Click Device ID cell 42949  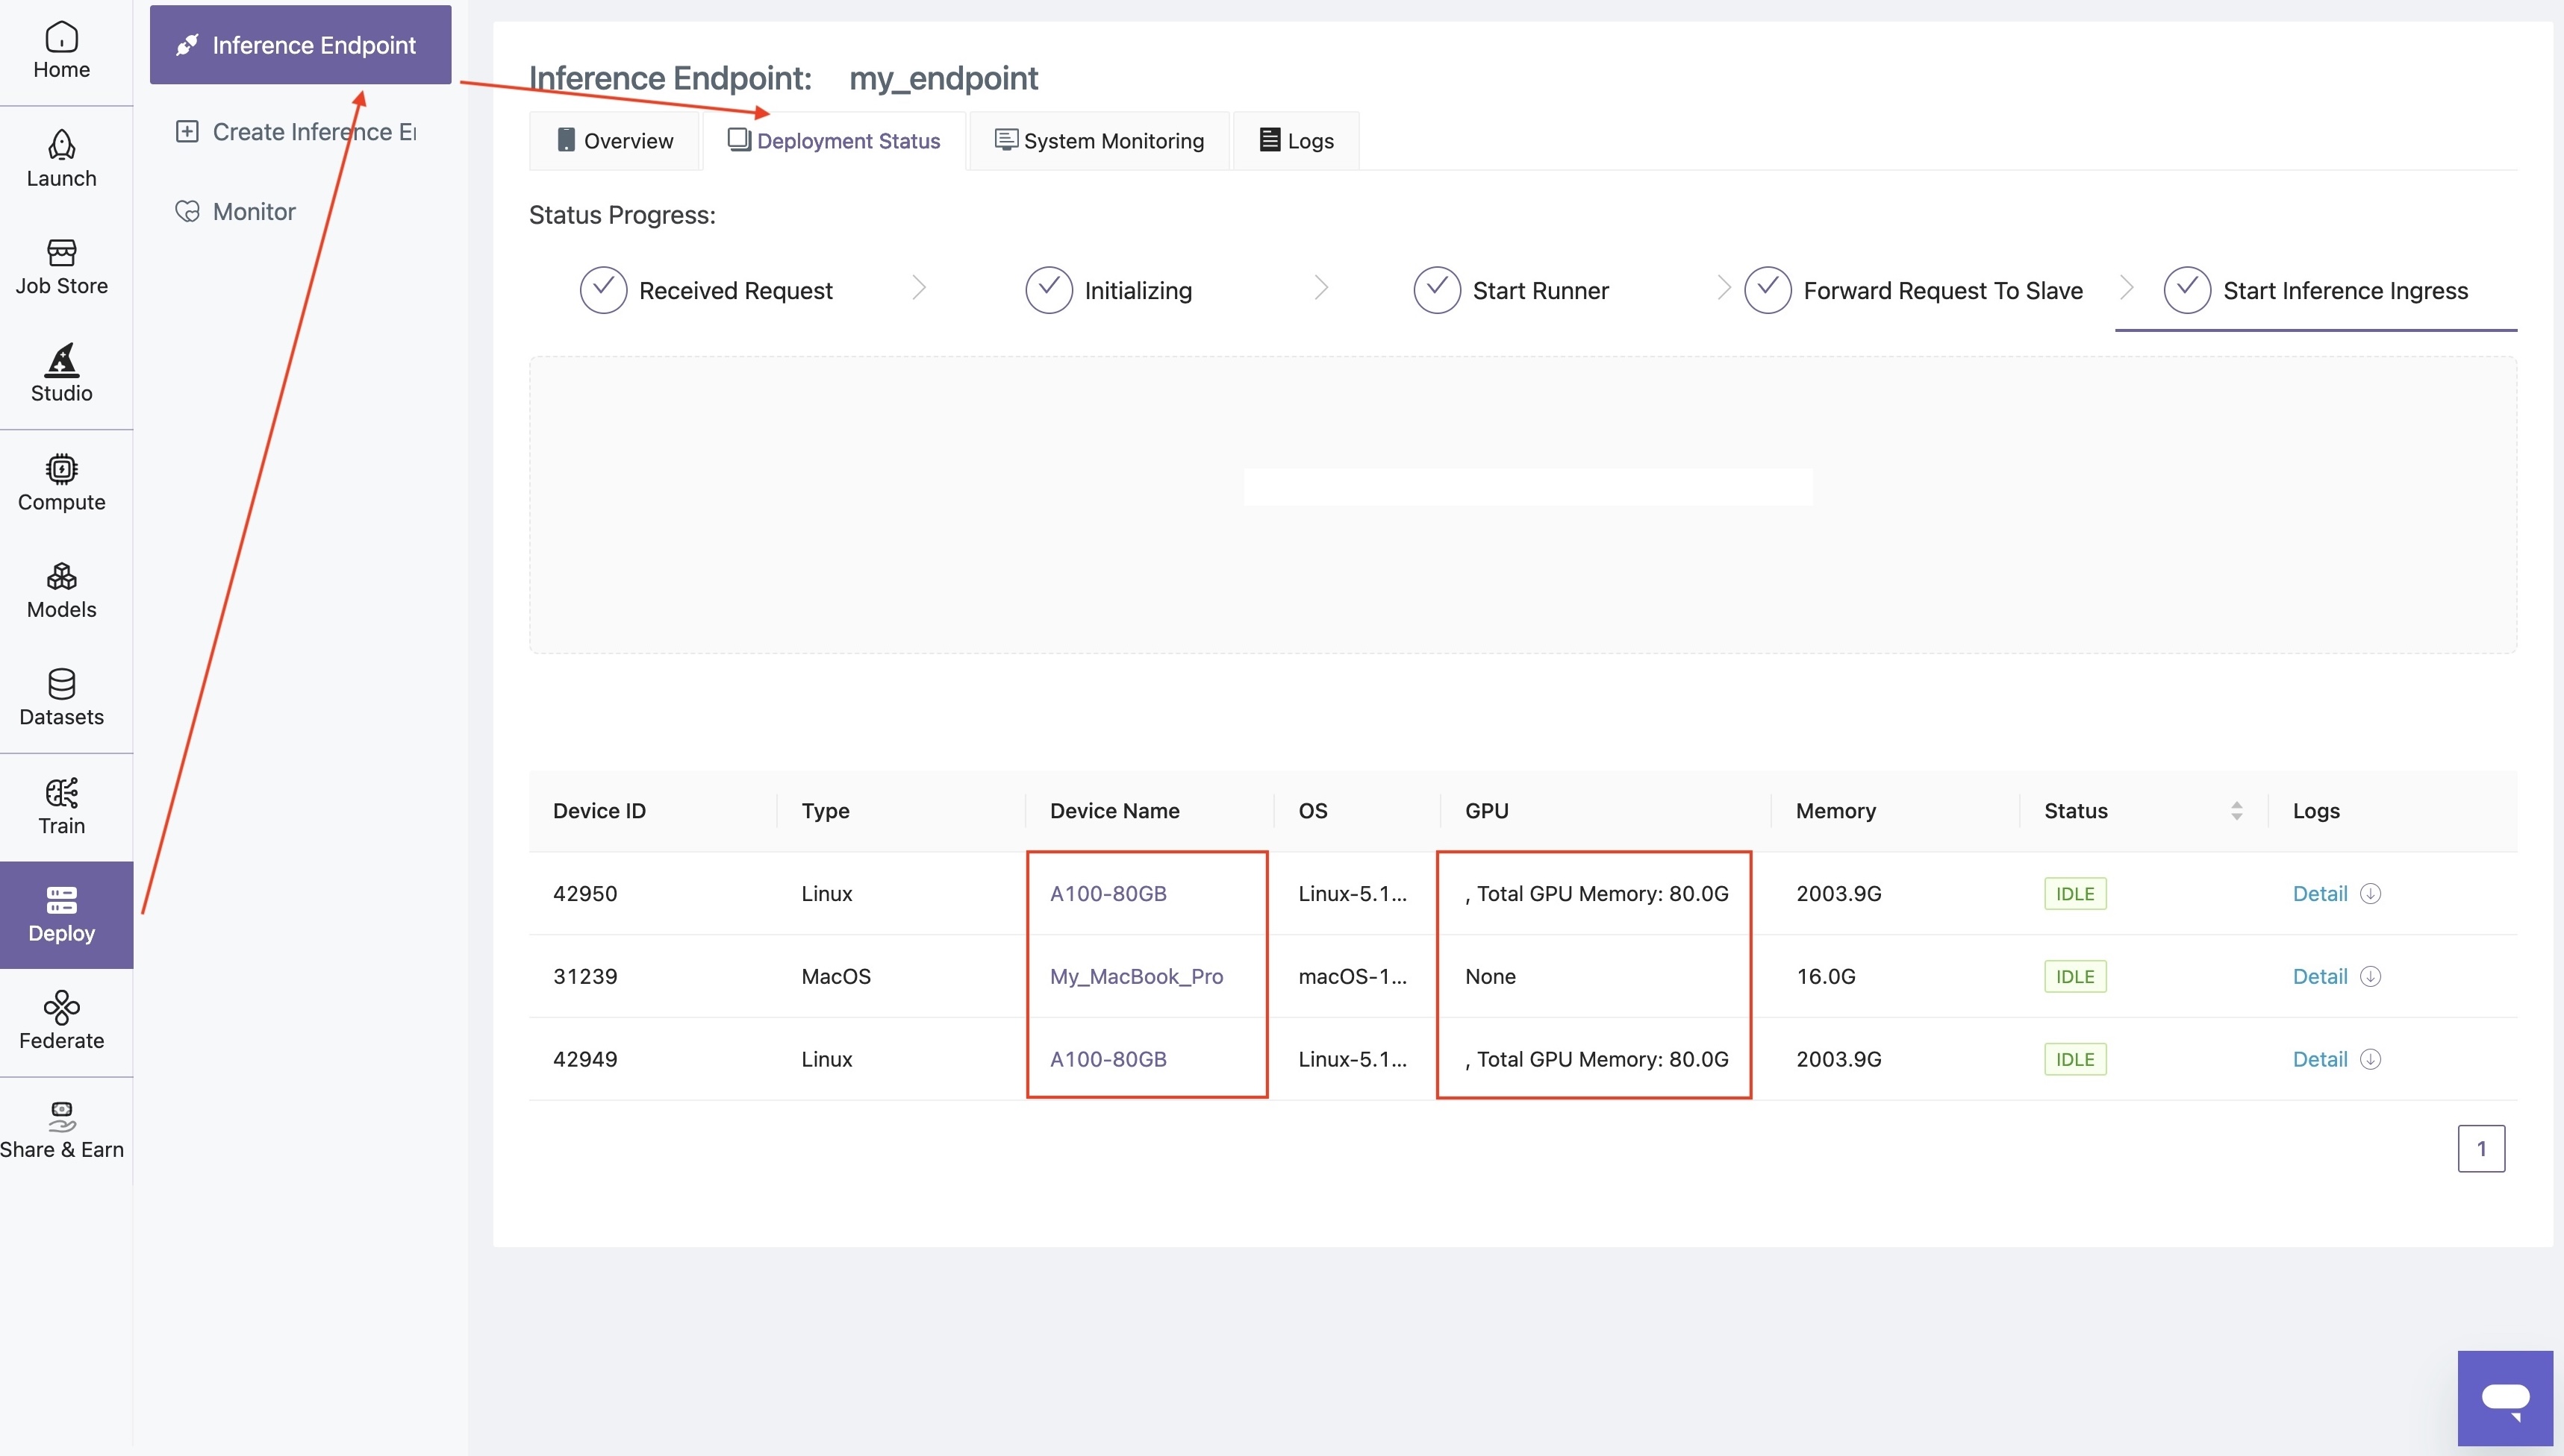(585, 1059)
